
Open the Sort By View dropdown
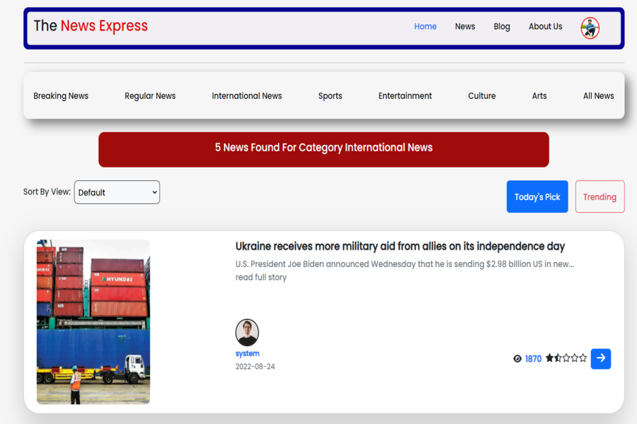117,192
